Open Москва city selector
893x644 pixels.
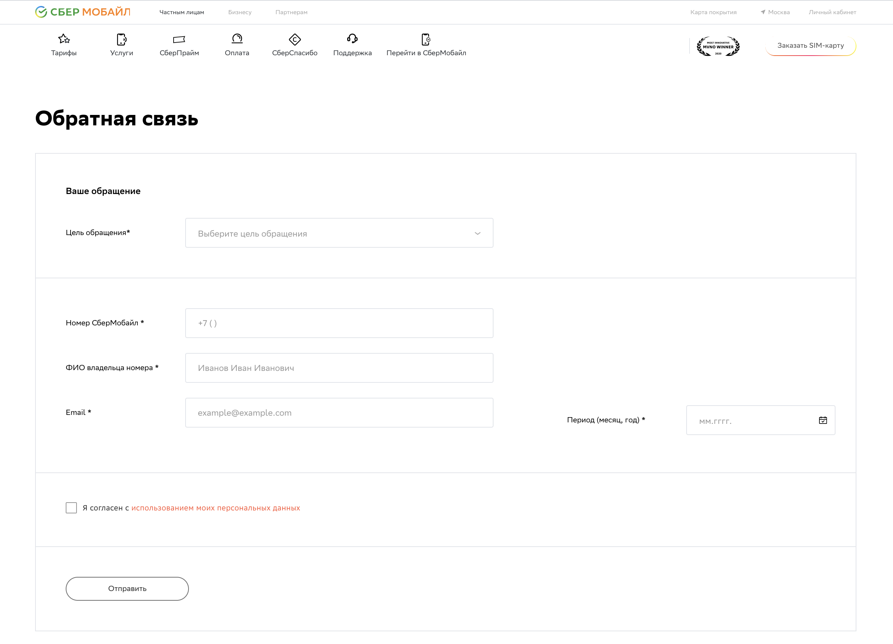coord(775,12)
